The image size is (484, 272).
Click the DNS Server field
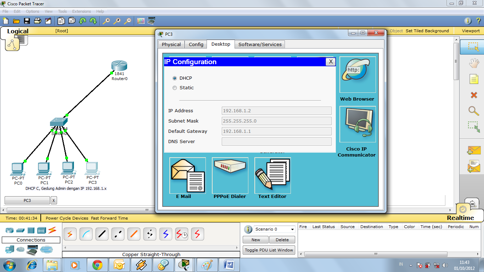[277, 142]
